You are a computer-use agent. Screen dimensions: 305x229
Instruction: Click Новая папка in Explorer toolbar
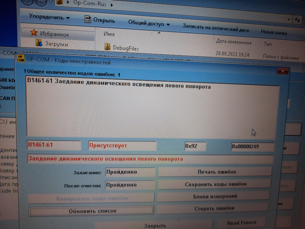tap(274, 32)
